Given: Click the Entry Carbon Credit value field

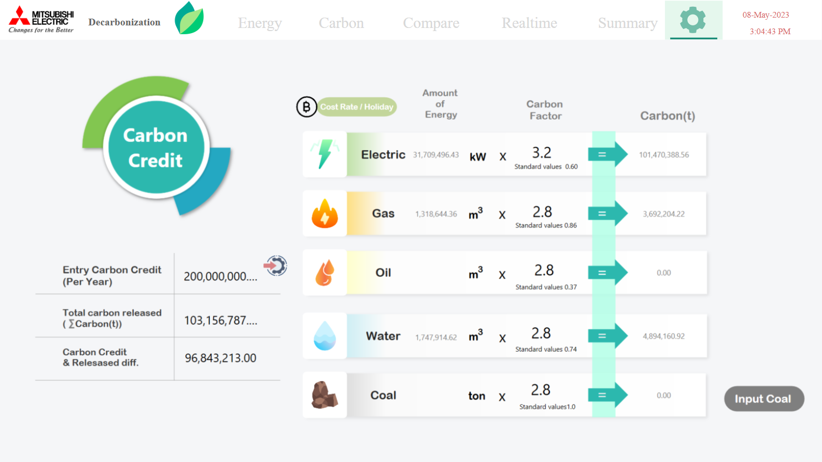Looking at the screenshot, I should coord(220,276).
